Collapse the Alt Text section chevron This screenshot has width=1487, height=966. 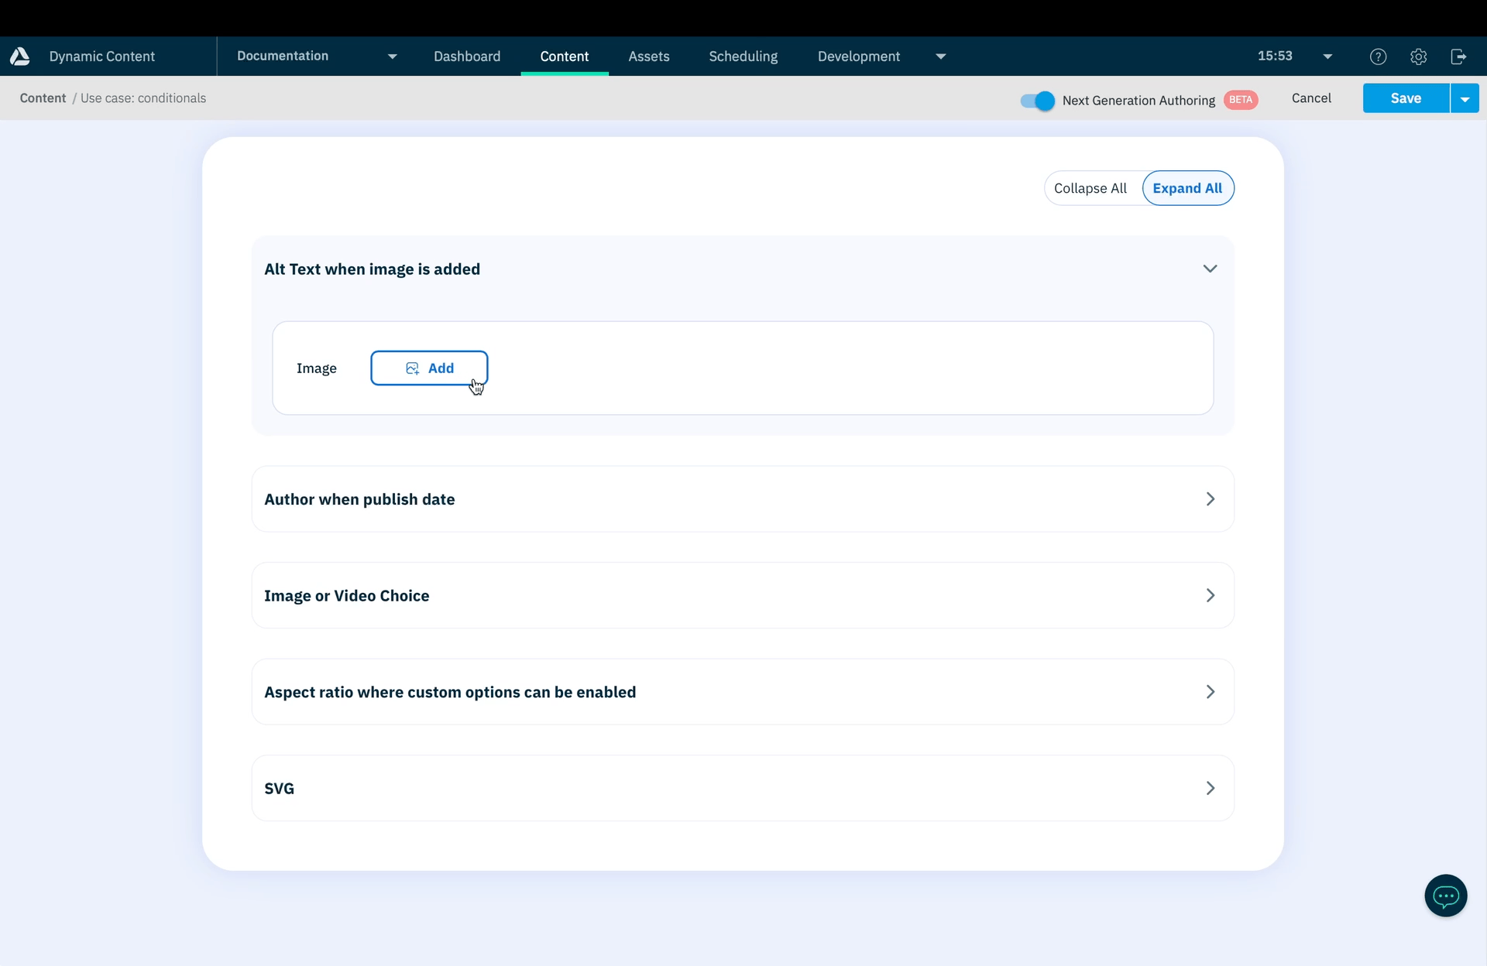pos(1210,269)
